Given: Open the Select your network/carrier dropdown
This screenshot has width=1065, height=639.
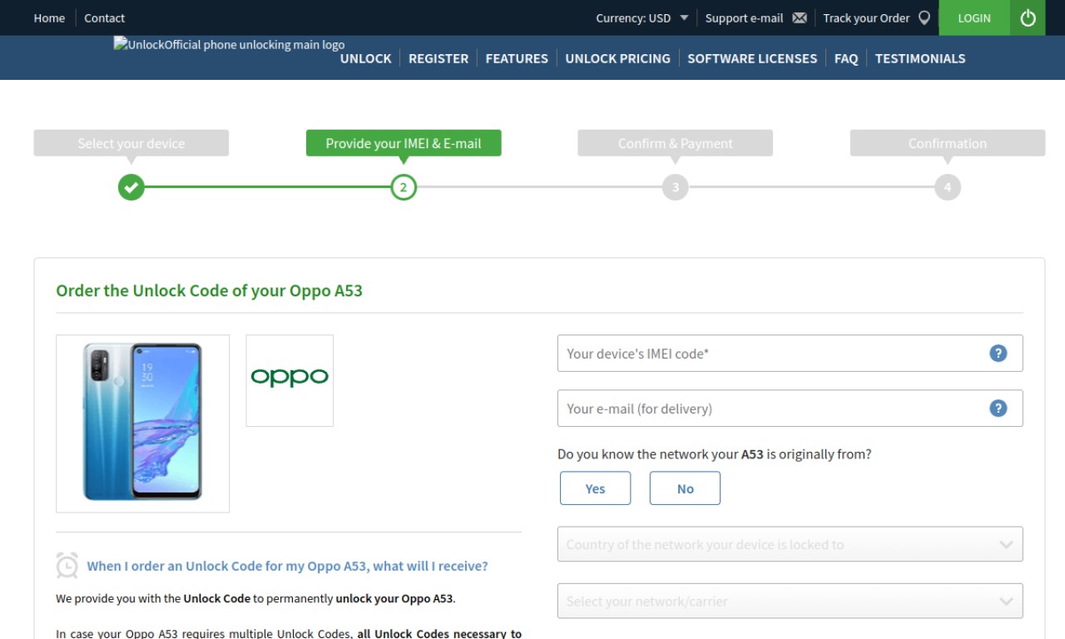Looking at the screenshot, I should pyautogui.click(x=790, y=601).
